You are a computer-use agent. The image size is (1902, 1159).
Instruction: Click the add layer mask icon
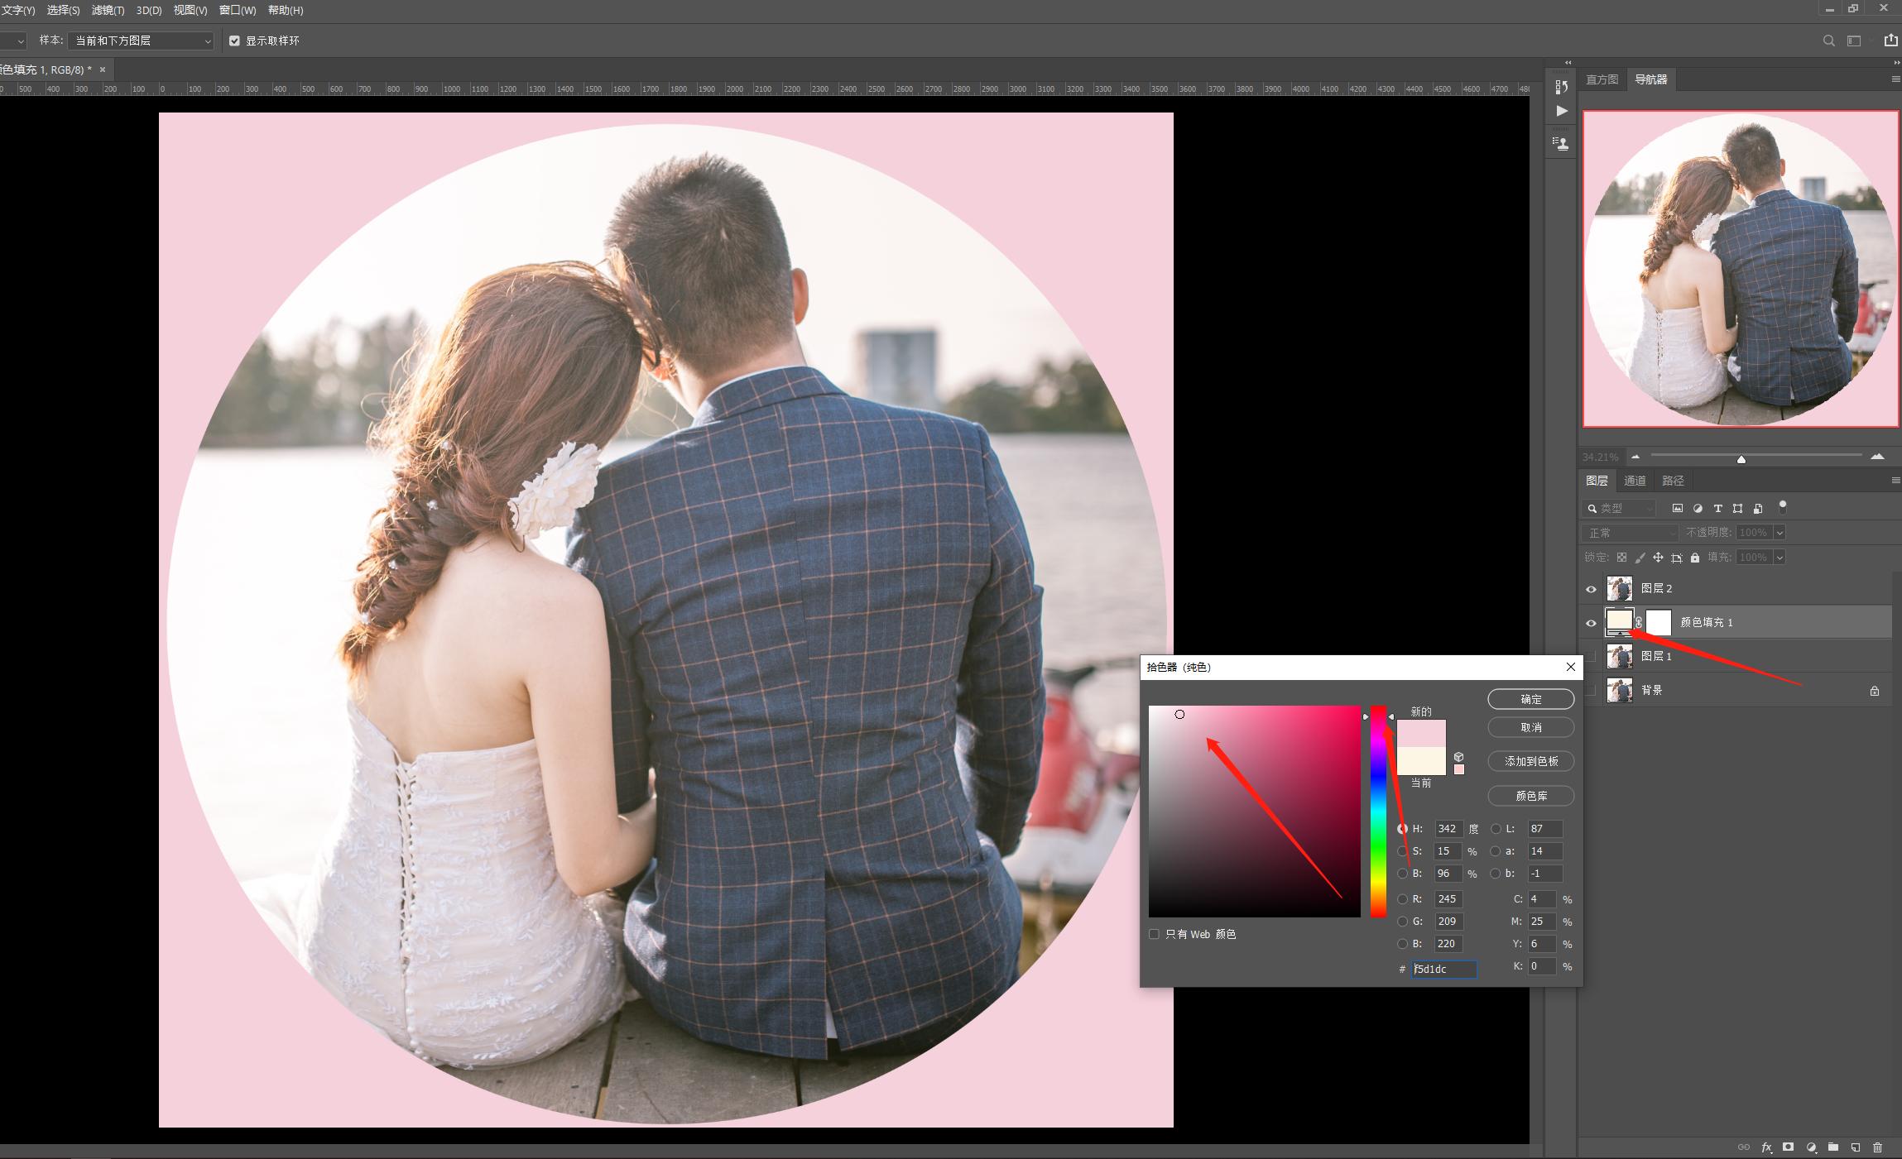tap(1788, 1147)
